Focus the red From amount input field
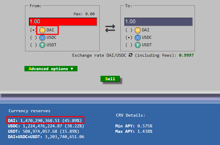This screenshot has height=145, width=220. (63, 22)
